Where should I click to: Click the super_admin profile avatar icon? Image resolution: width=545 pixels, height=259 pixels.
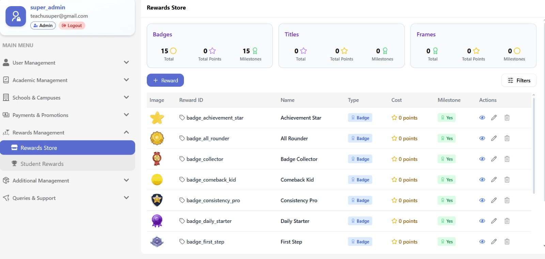[x=16, y=16]
